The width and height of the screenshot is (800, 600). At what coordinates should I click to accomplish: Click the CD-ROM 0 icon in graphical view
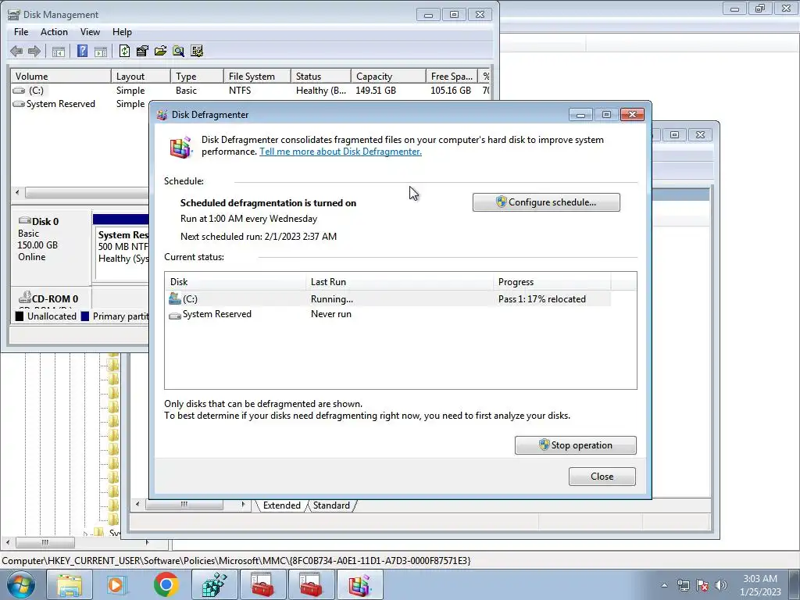24,298
